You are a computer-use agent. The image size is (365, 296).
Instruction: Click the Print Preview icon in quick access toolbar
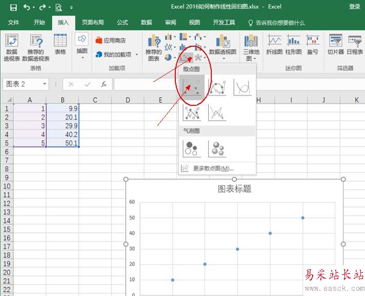pos(59,8)
